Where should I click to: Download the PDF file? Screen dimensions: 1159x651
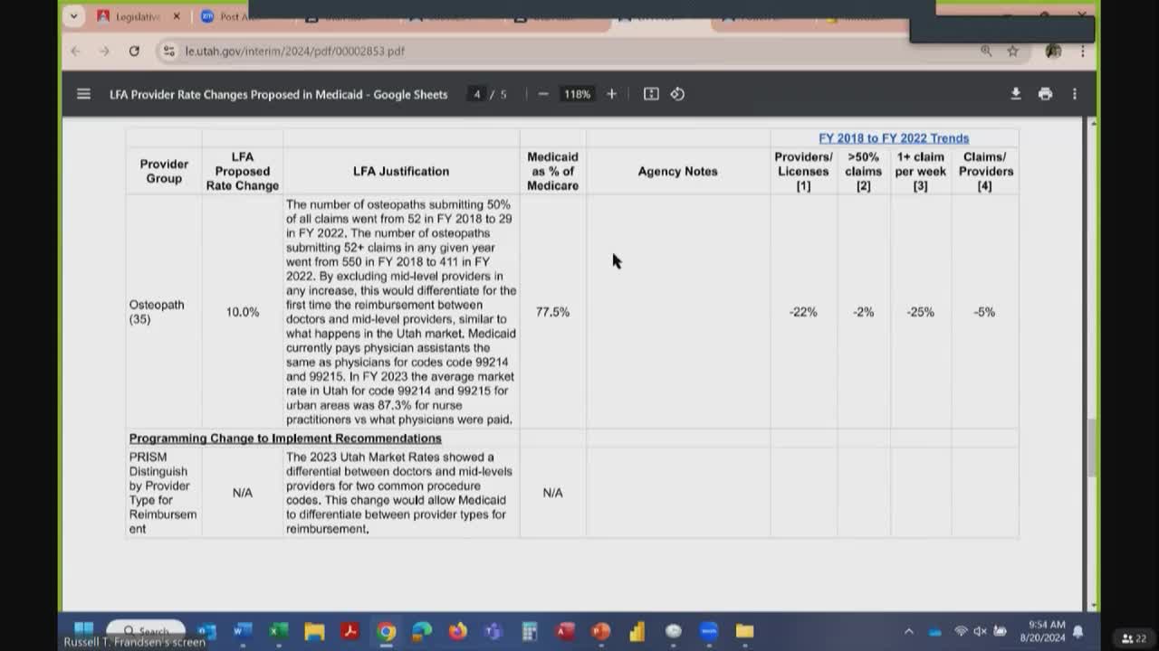click(x=1016, y=94)
